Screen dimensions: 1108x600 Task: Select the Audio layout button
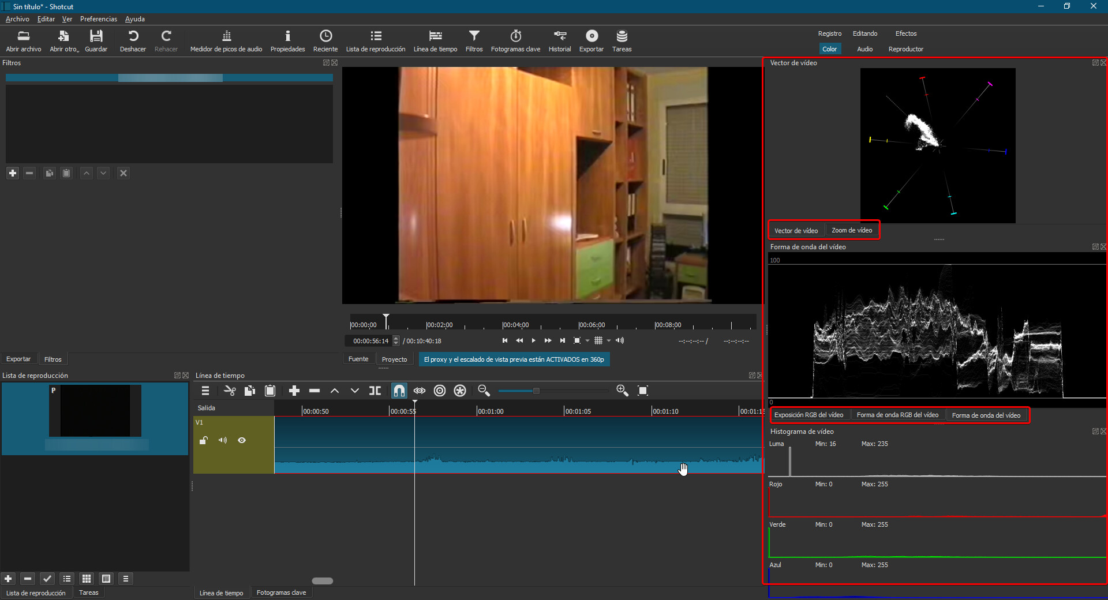tap(864, 49)
